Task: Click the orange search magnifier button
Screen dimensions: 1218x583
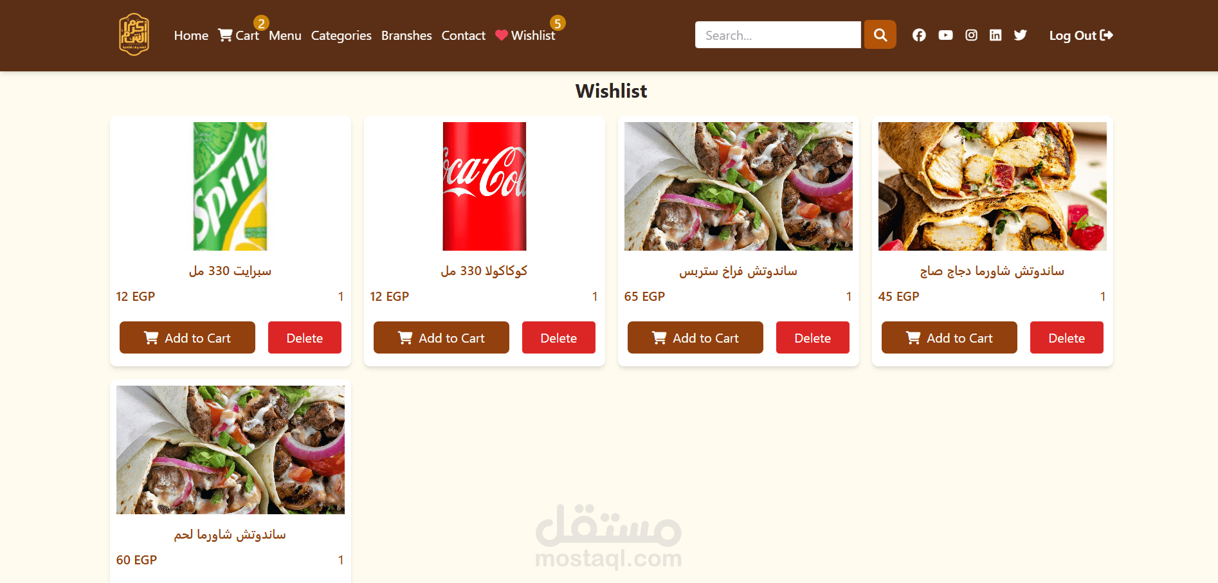Action: click(x=880, y=35)
